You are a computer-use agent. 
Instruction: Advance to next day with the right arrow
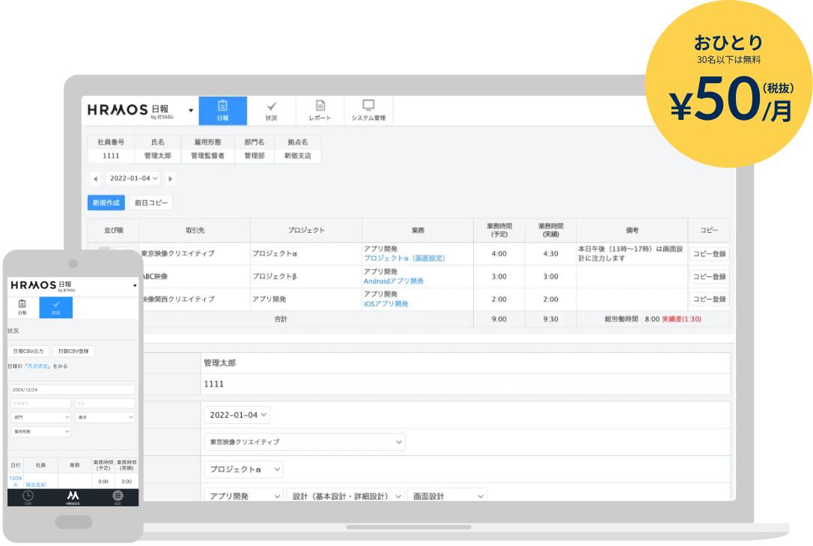(171, 179)
